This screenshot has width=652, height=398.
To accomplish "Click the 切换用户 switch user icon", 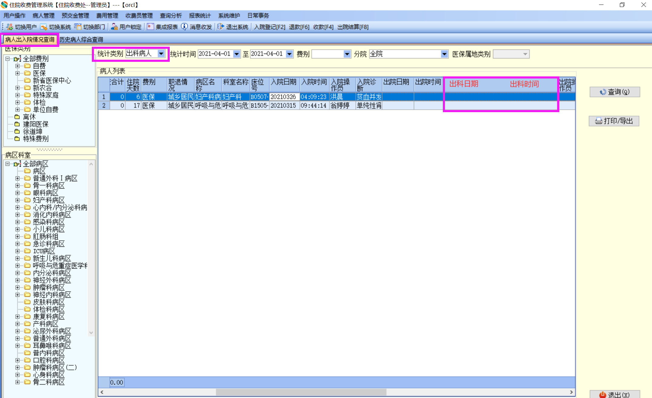I will [10, 27].
